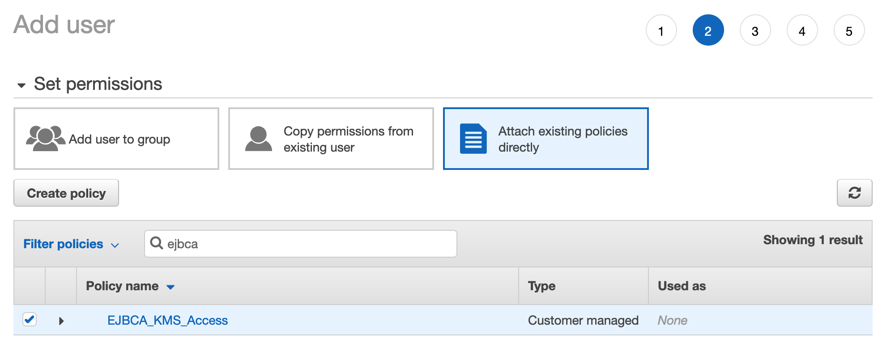Navigate to wizard step 4
This screenshot has width=895, height=364.
[x=802, y=30]
